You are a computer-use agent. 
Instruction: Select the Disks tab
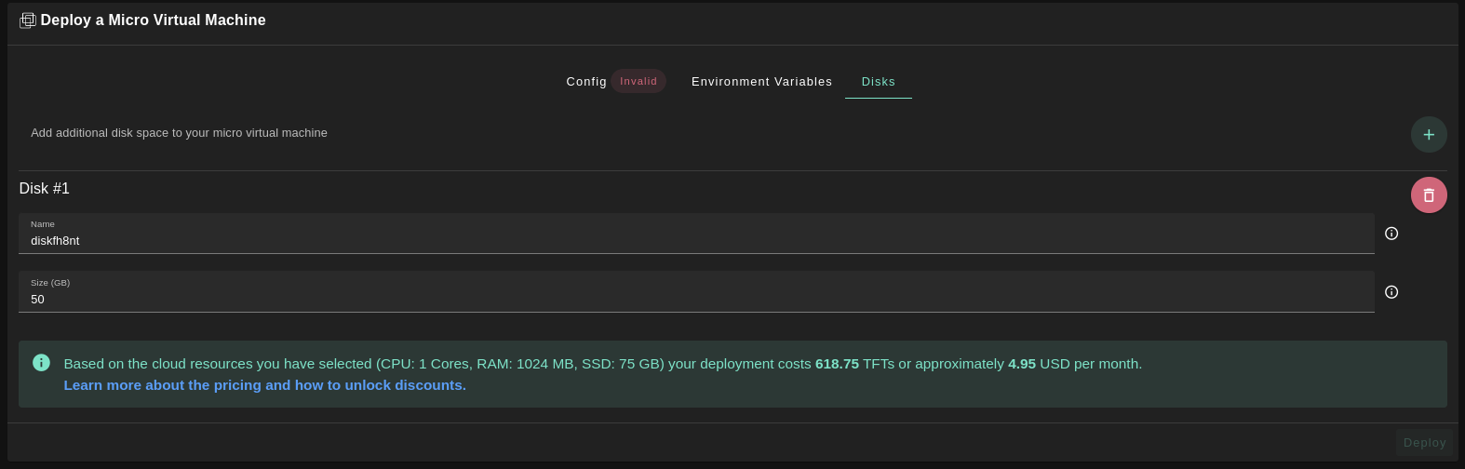coord(878,82)
